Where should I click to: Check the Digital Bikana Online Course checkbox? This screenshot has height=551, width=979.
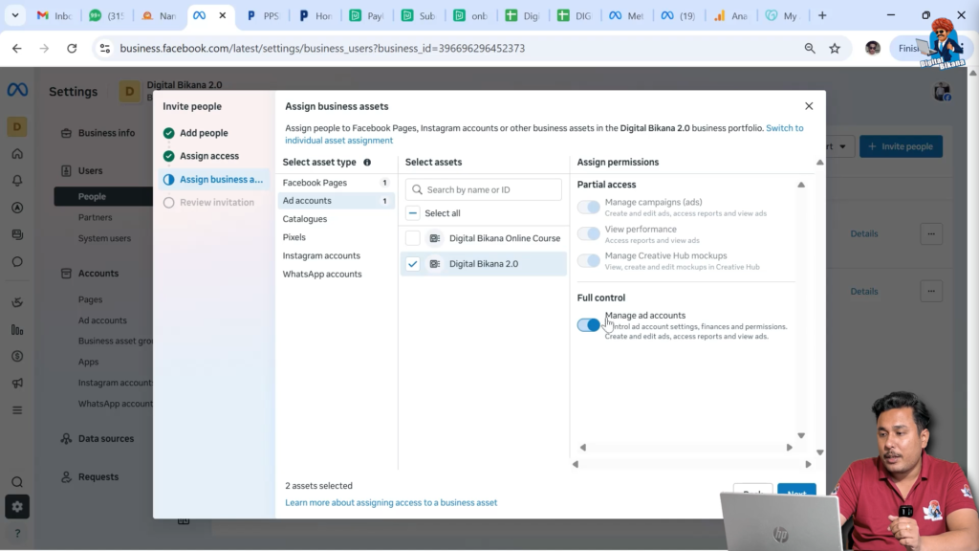tap(412, 237)
